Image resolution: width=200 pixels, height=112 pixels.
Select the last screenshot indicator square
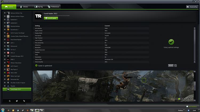(x=191, y=99)
